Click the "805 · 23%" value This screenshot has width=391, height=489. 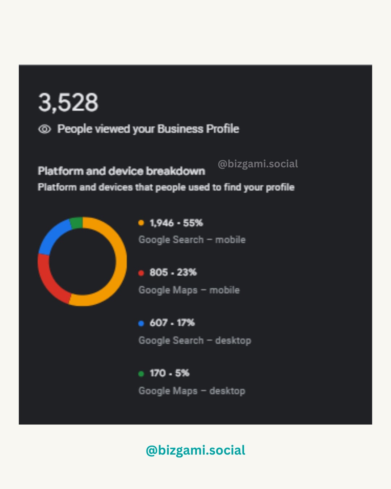point(173,272)
